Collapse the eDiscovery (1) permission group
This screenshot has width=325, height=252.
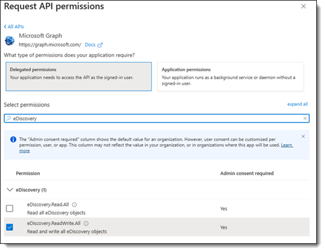(x=10, y=190)
